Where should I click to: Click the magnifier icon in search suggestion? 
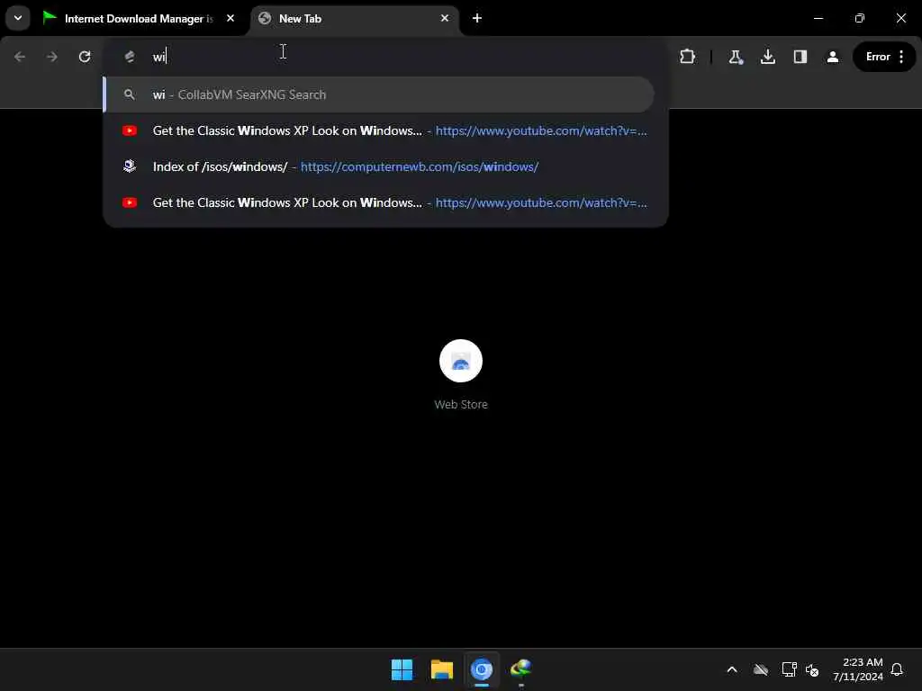point(130,94)
